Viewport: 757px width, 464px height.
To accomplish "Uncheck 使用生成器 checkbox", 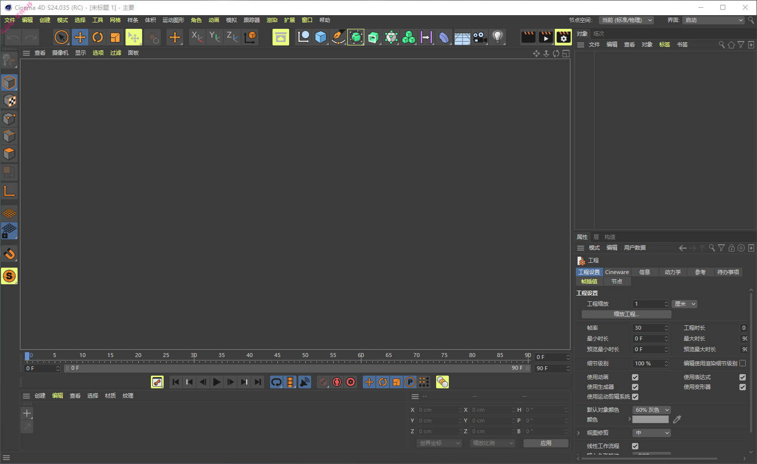I will [635, 387].
